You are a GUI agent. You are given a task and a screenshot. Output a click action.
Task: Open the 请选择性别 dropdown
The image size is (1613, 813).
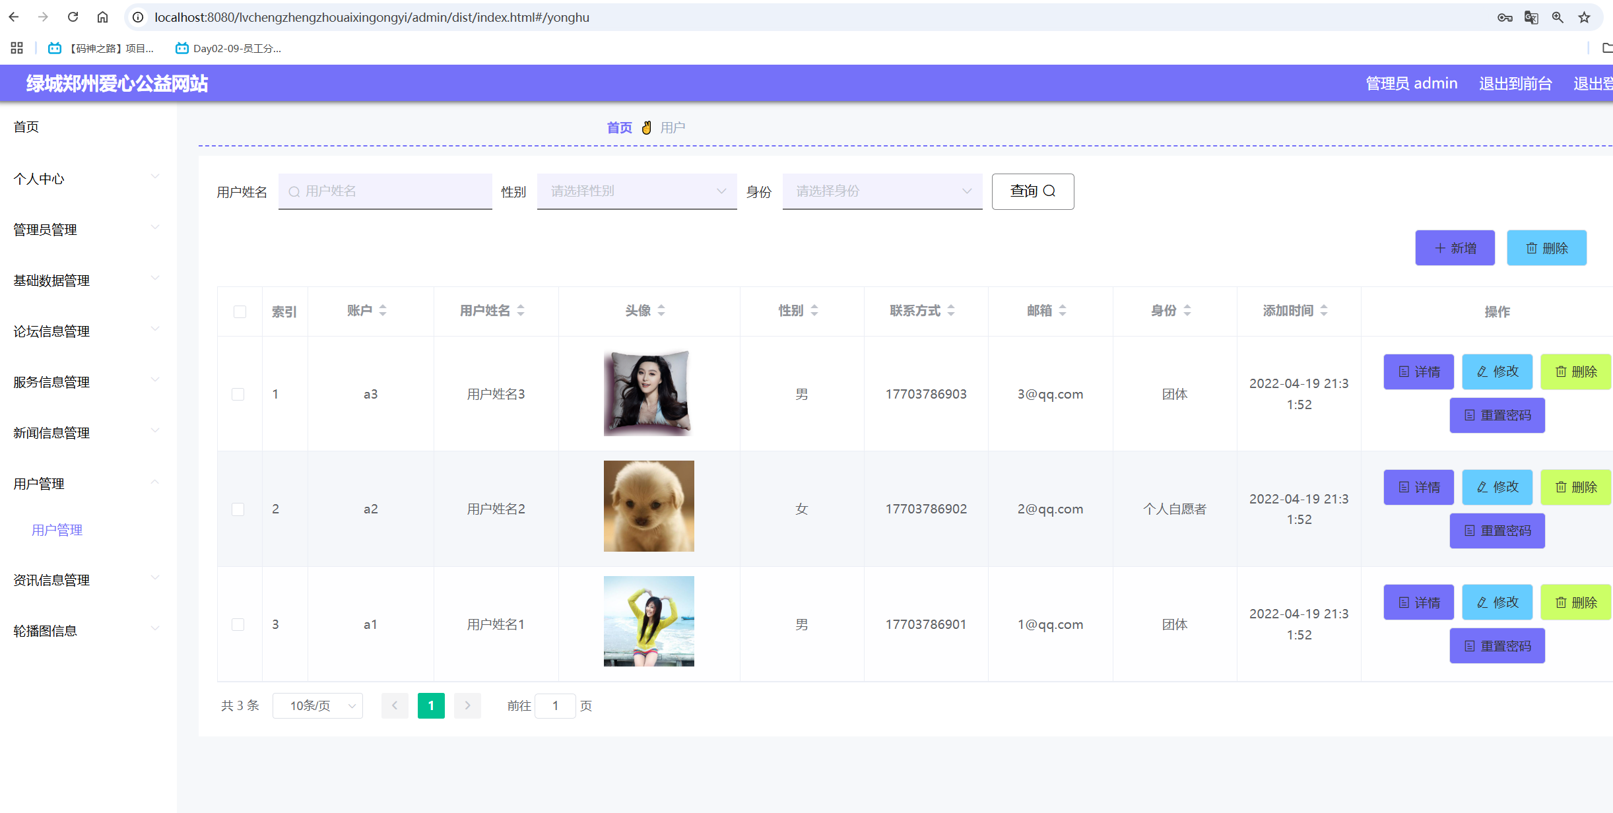point(636,191)
